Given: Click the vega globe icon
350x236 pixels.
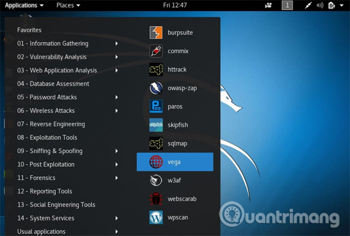Looking at the screenshot, I should pyautogui.click(x=156, y=162).
